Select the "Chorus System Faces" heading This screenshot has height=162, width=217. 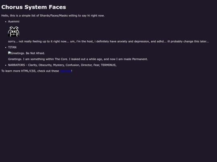[x=34, y=7]
